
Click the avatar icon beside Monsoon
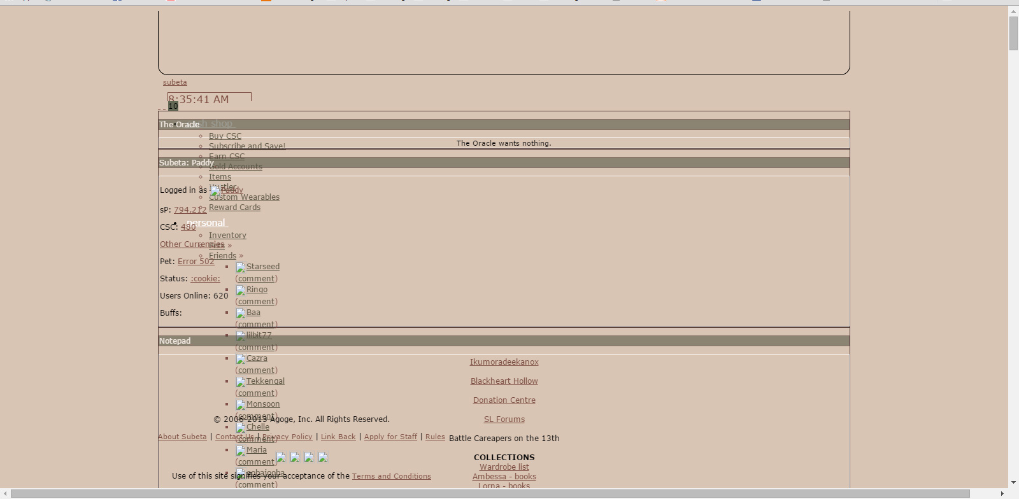click(x=241, y=405)
